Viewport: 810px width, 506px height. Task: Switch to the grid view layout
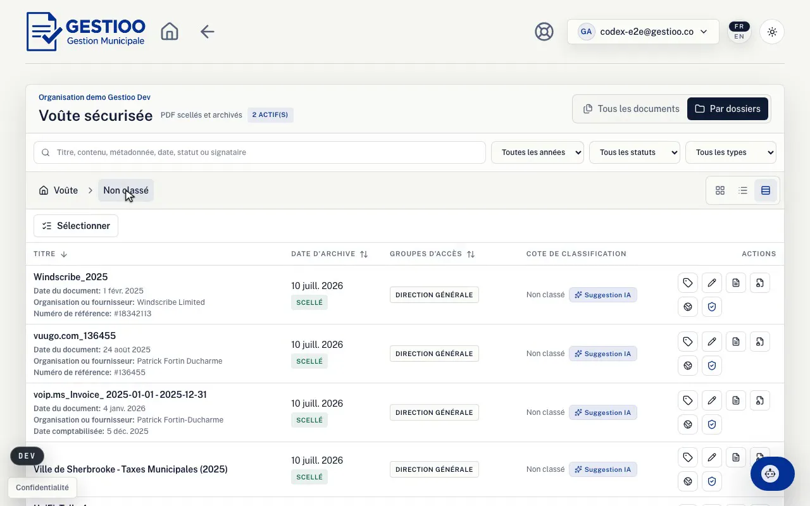pyautogui.click(x=720, y=190)
